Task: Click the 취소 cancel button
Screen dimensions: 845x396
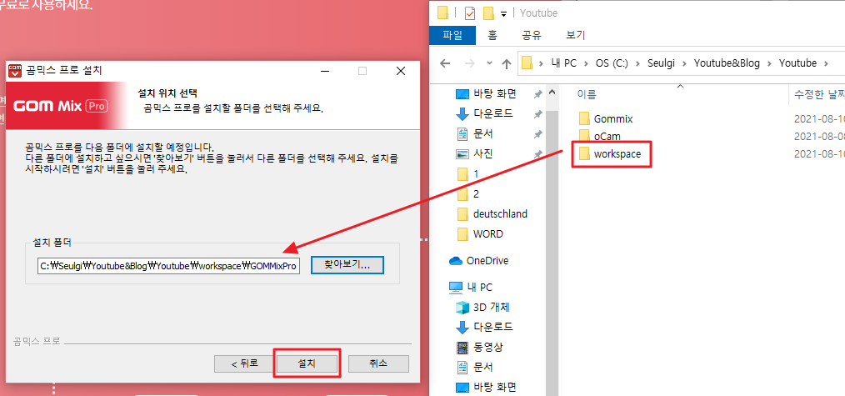Action: (378, 363)
